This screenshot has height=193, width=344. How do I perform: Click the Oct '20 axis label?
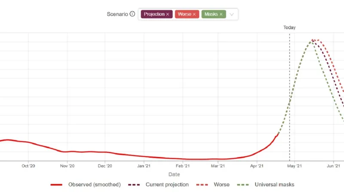pyautogui.click(x=28, y=166)
